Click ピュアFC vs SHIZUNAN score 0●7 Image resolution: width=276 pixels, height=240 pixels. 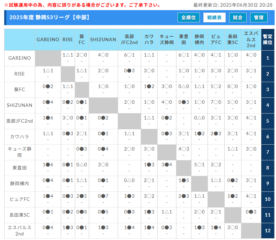103,196
